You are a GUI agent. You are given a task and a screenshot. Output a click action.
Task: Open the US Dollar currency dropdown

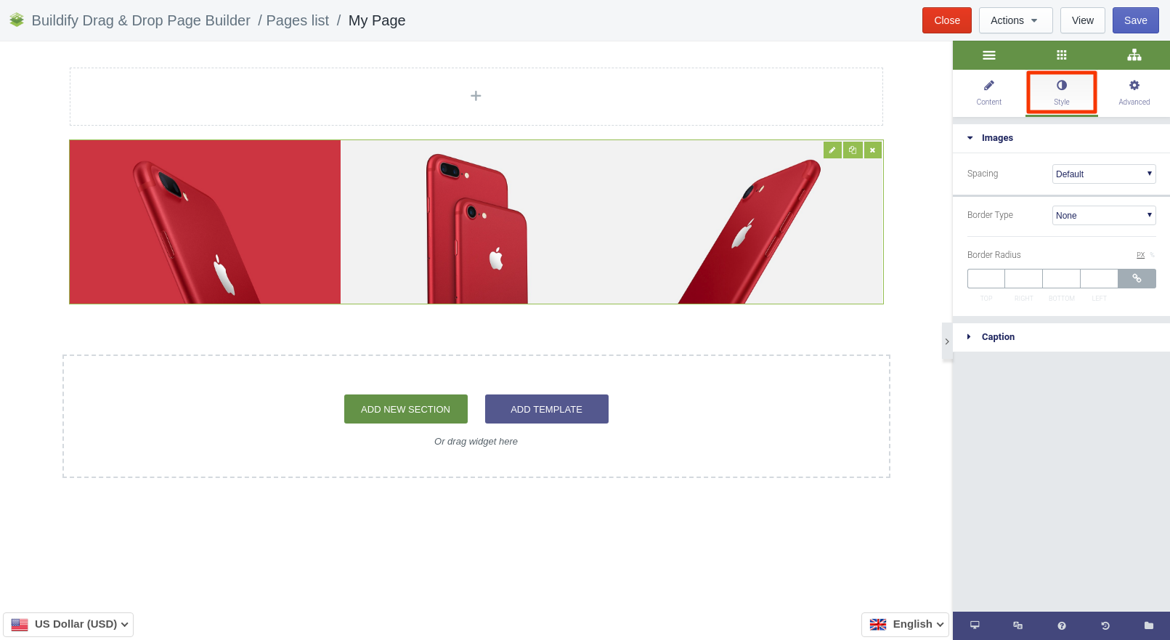(68, 624)
